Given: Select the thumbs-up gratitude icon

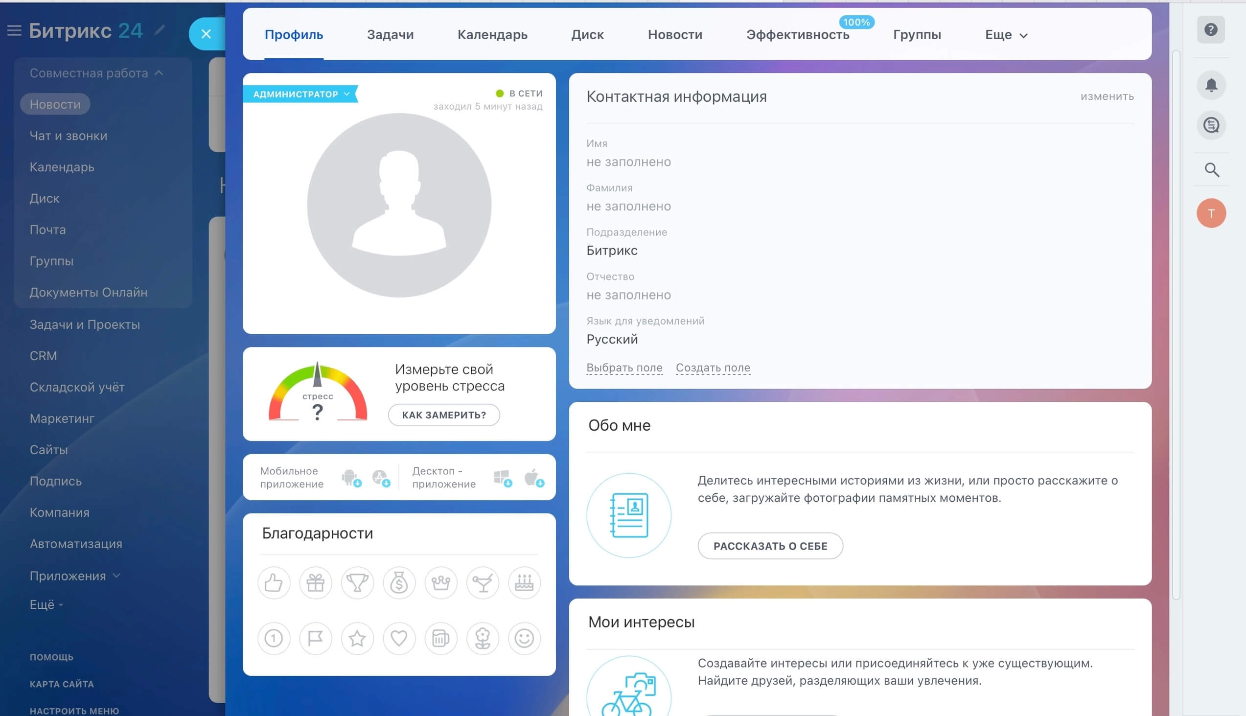Looking at the screenshot, I should tap(274, 583).
